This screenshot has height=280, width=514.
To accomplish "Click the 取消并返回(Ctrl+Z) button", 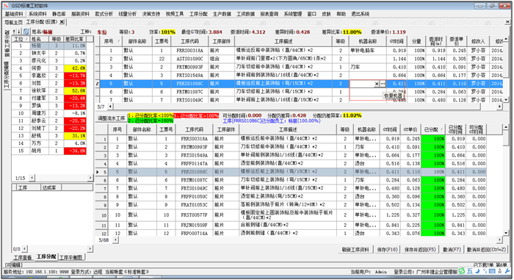I will 486,250.
